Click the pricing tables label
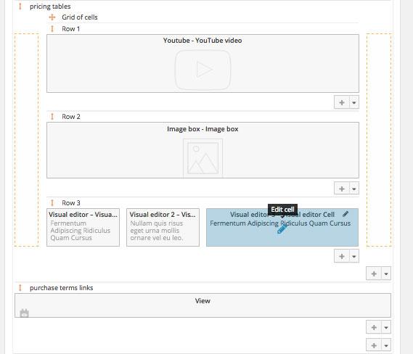The image size is (413, 354). click(50, 7)
